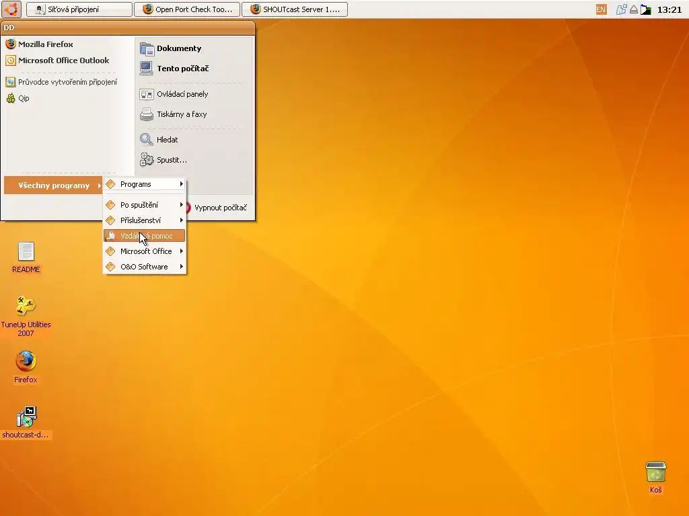Click the DD user name header
Screen dimensions: 689x516
tap(9, 28)
